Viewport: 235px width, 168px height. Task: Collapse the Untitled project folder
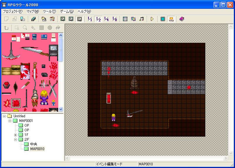[4, 116]
